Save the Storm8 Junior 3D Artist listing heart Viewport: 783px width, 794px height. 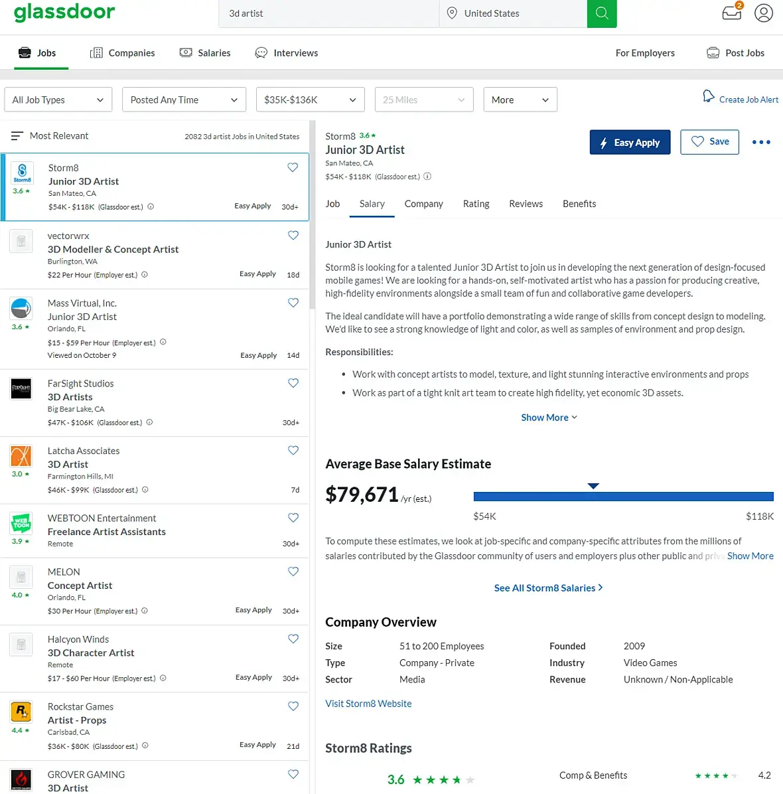click(293, 167)
